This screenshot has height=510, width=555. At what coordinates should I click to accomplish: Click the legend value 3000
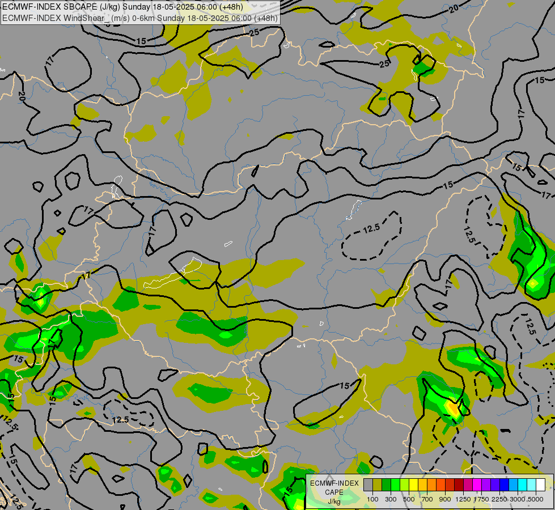(x=518, y=499)
